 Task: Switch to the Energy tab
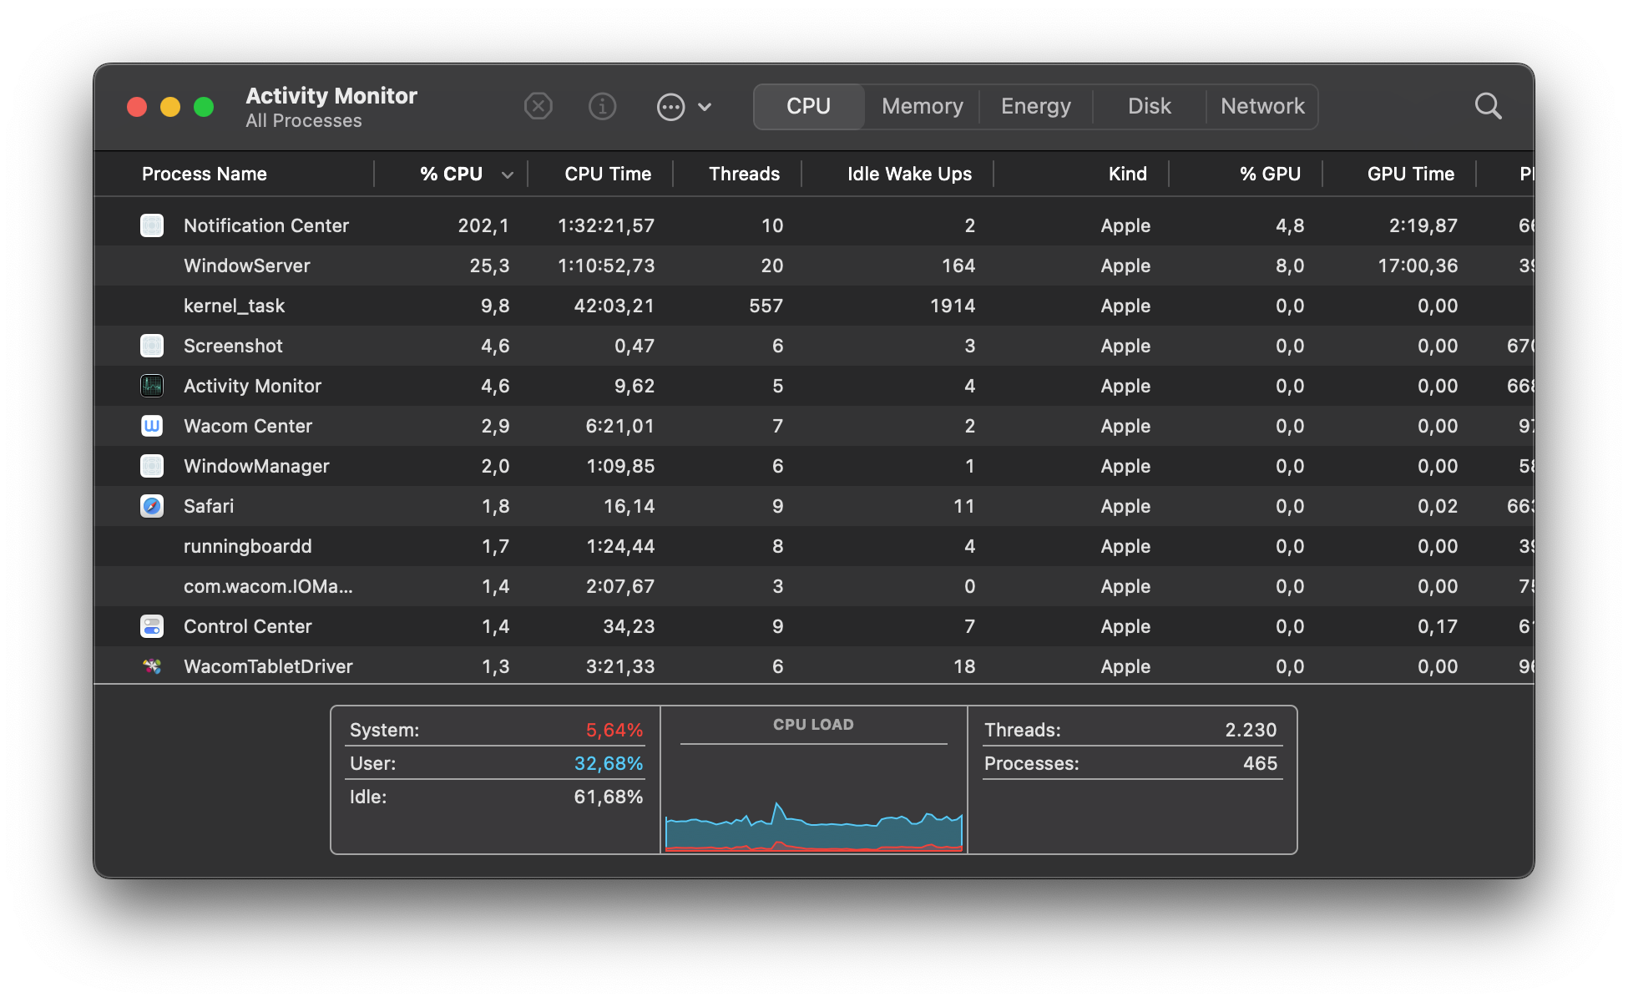point(1035,107)
